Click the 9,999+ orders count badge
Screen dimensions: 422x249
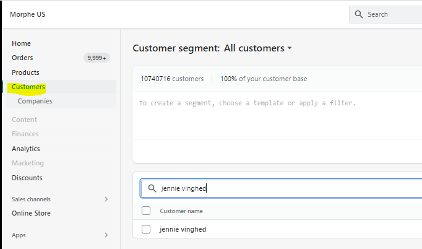97,58
